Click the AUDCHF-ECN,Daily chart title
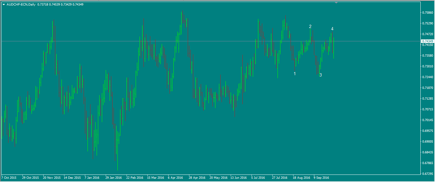Image resolution: width=435 pixels, height=182 pixels. tap(21, 5)
